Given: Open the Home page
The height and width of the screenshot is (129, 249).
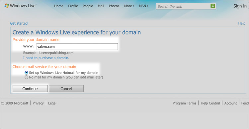Looking at the screenshot, I should pyautogui.click(x=59, y=6).
